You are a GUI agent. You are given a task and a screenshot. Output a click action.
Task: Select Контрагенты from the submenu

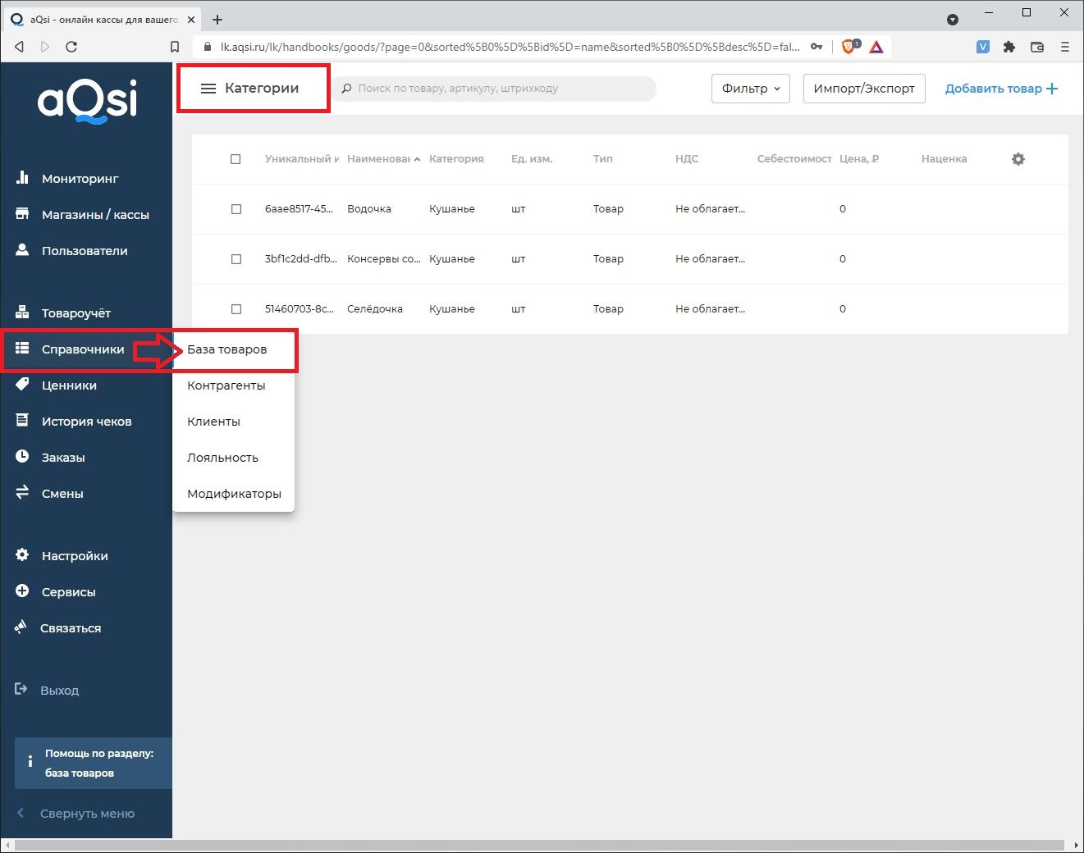[226, 385]
